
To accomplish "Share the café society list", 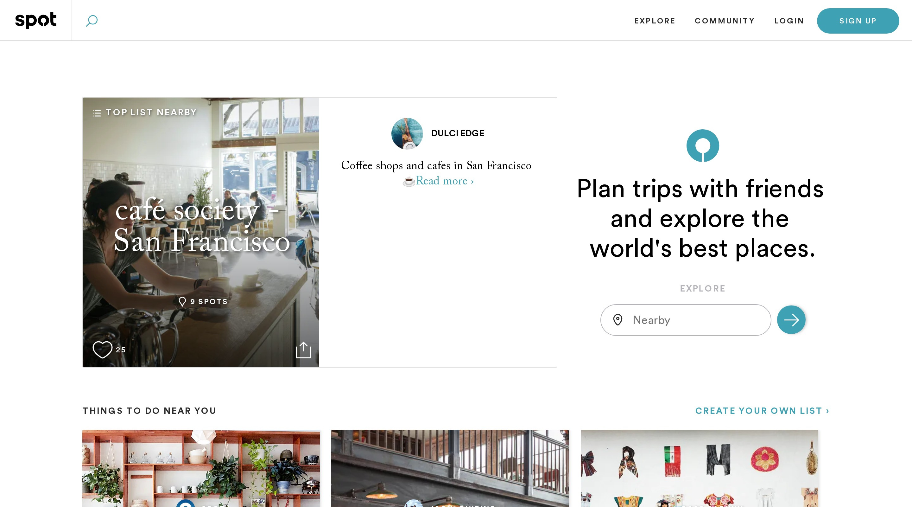I will pyautogui.click(x=303, y=350).
